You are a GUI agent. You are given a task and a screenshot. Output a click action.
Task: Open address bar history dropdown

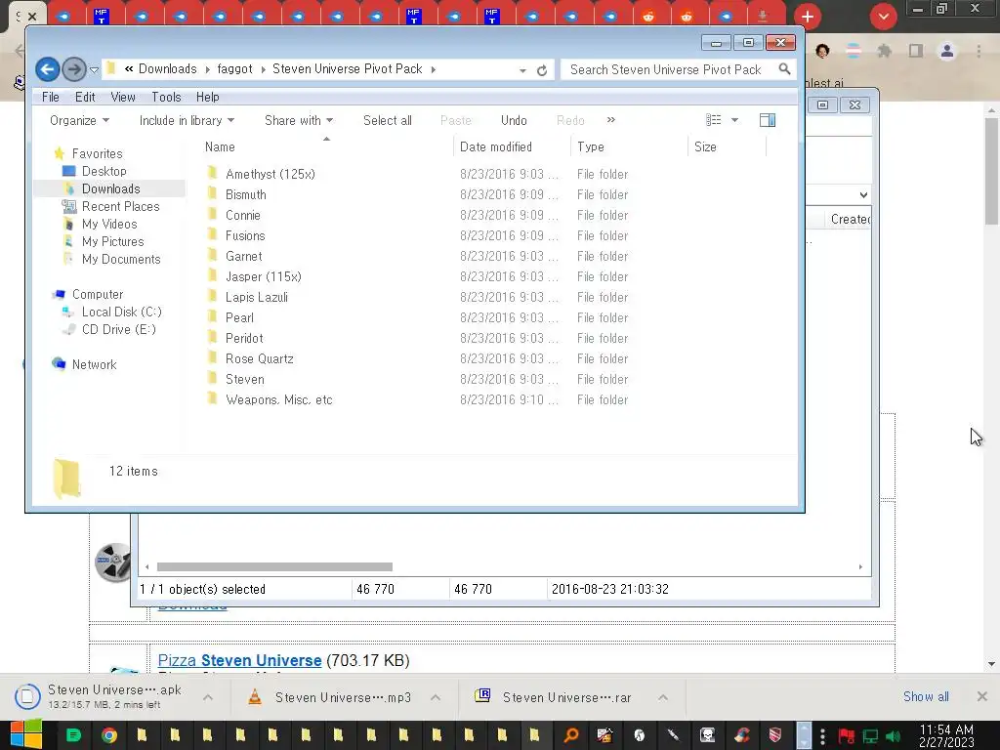point(523,70)
